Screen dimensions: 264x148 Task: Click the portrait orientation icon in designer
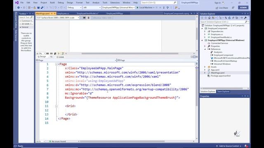(x=88, y=18)
